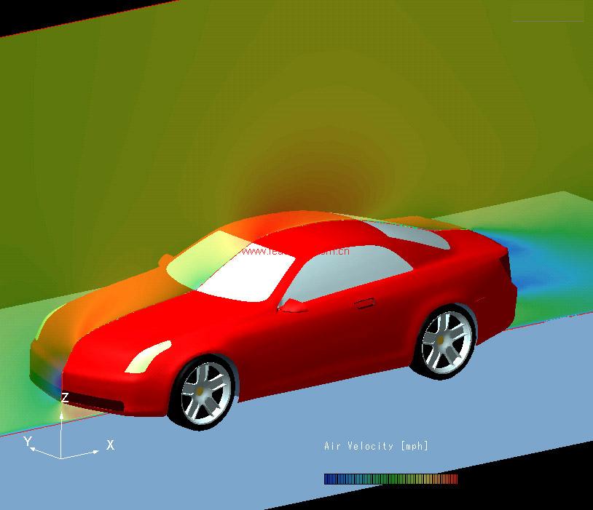This screenshot has width=593, height=510.
Task: Select the car's rear wheel
Action: [447, 342]
